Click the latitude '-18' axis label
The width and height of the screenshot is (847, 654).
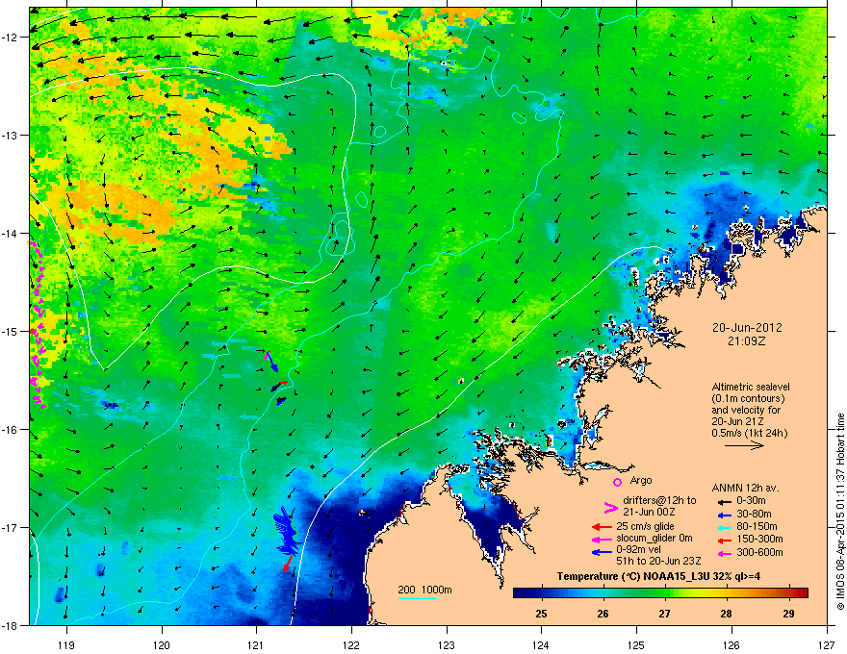(x=12, y=625)
